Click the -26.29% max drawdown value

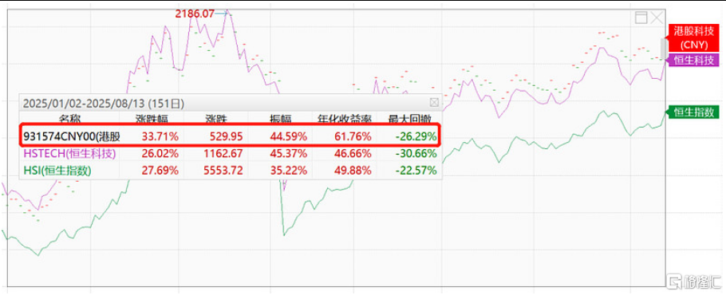(417, 136)
